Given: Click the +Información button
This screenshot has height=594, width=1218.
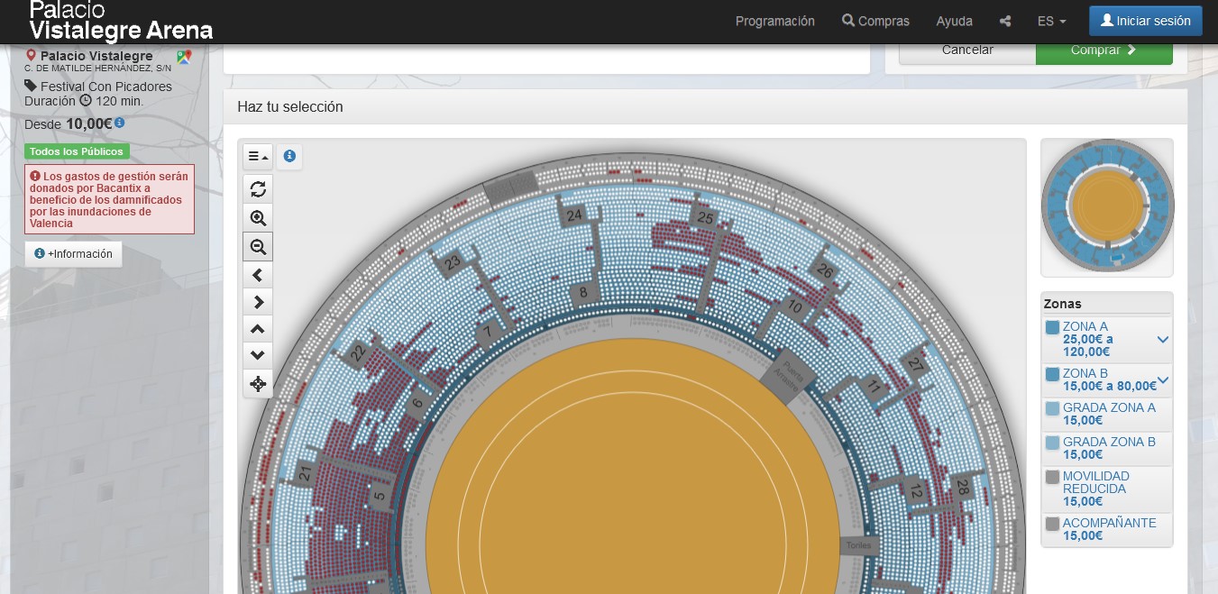Looking at the screenshot, I should [73, 254].
